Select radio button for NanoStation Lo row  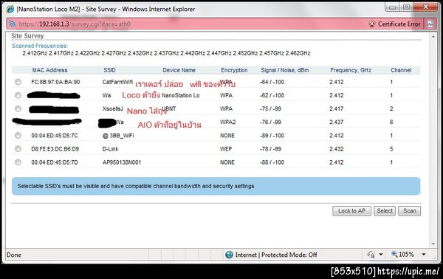(18, 95)
